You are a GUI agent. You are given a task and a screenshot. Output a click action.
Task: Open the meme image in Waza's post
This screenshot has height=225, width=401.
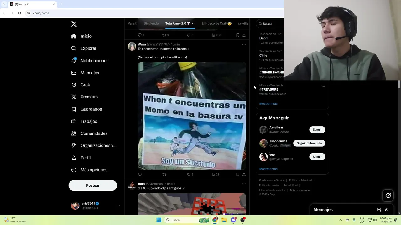(x=192, y=116)
